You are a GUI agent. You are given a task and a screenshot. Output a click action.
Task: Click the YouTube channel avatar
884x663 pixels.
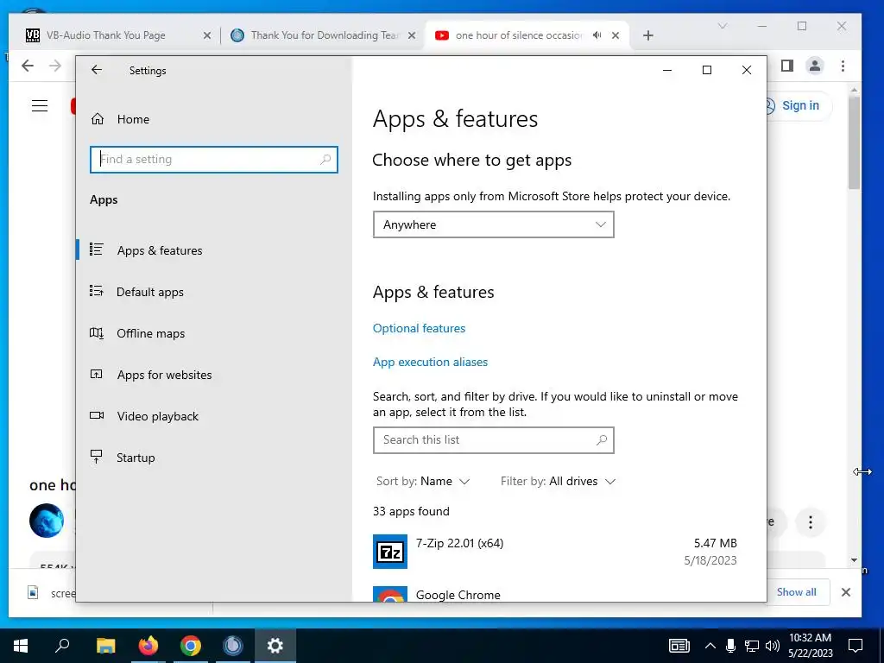47,521
